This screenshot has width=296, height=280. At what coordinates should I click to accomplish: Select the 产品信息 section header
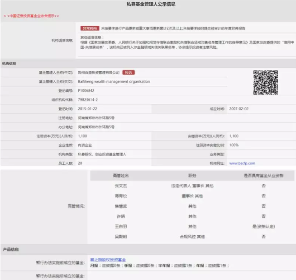(10, 249)
